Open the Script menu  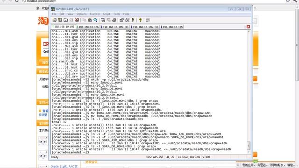point(107,14)
